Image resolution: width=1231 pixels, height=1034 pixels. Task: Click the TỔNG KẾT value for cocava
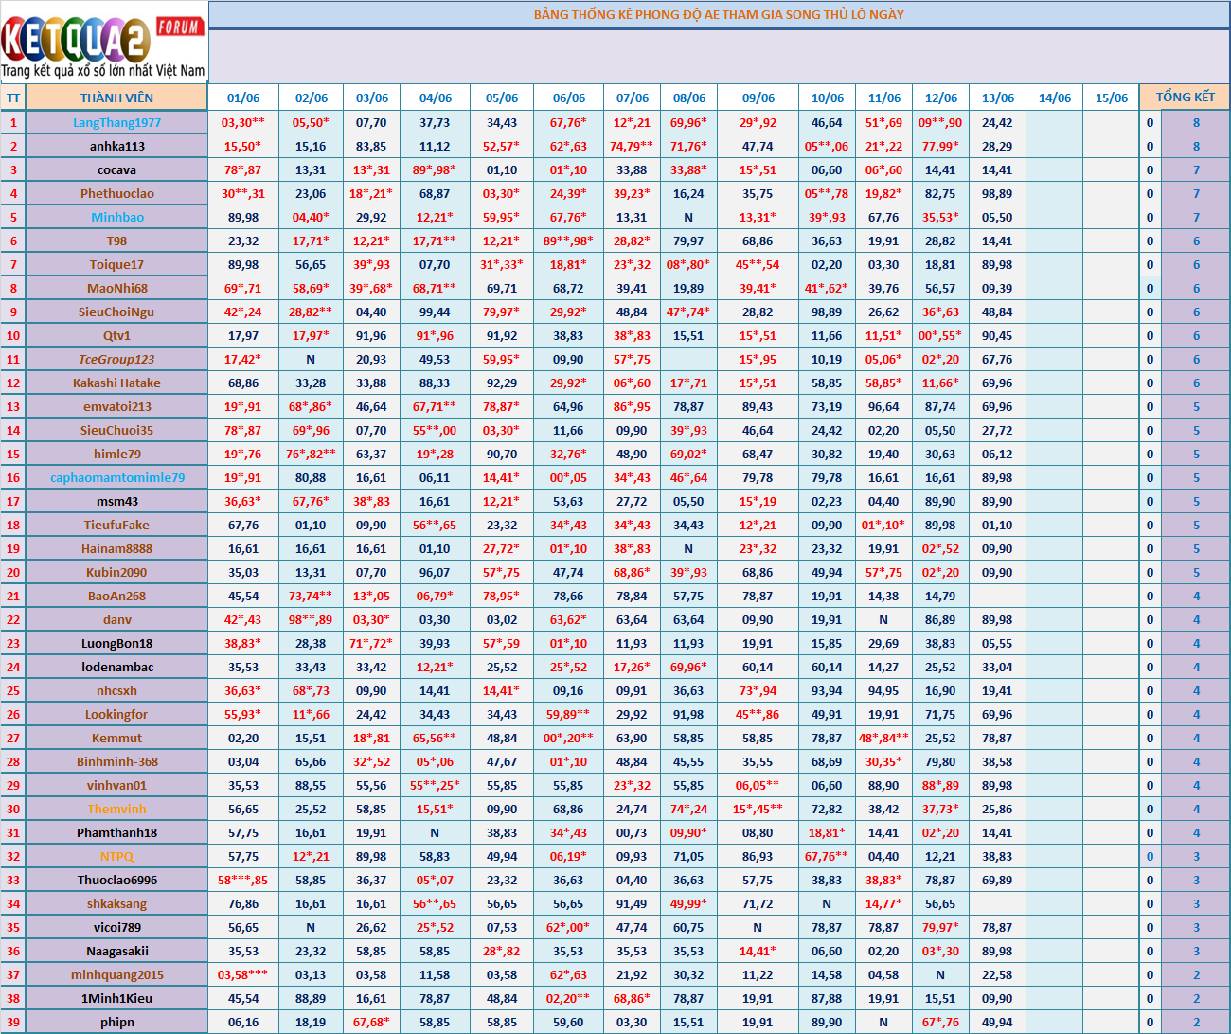1196,169
